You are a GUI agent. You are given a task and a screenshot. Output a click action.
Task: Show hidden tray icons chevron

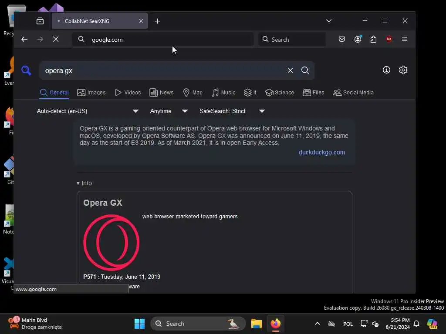click(318, 324)
